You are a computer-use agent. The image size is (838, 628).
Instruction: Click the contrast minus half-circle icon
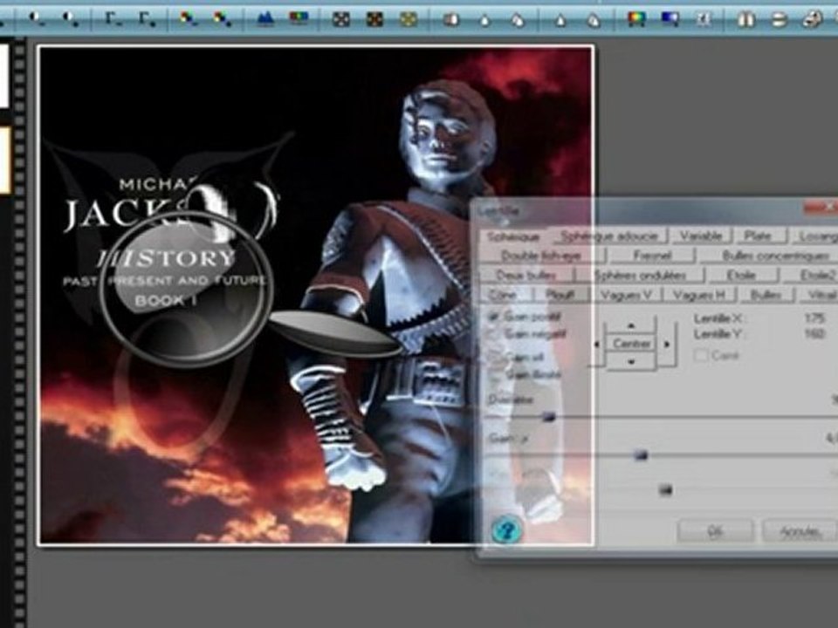[37, 20]
